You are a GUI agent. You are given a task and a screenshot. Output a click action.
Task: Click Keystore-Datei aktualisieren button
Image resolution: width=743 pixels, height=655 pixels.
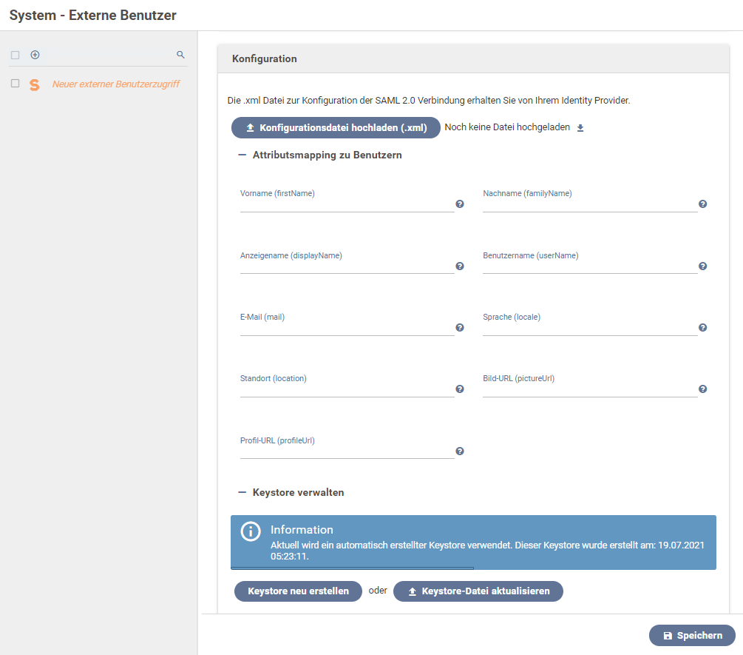(x=478, y=591)
